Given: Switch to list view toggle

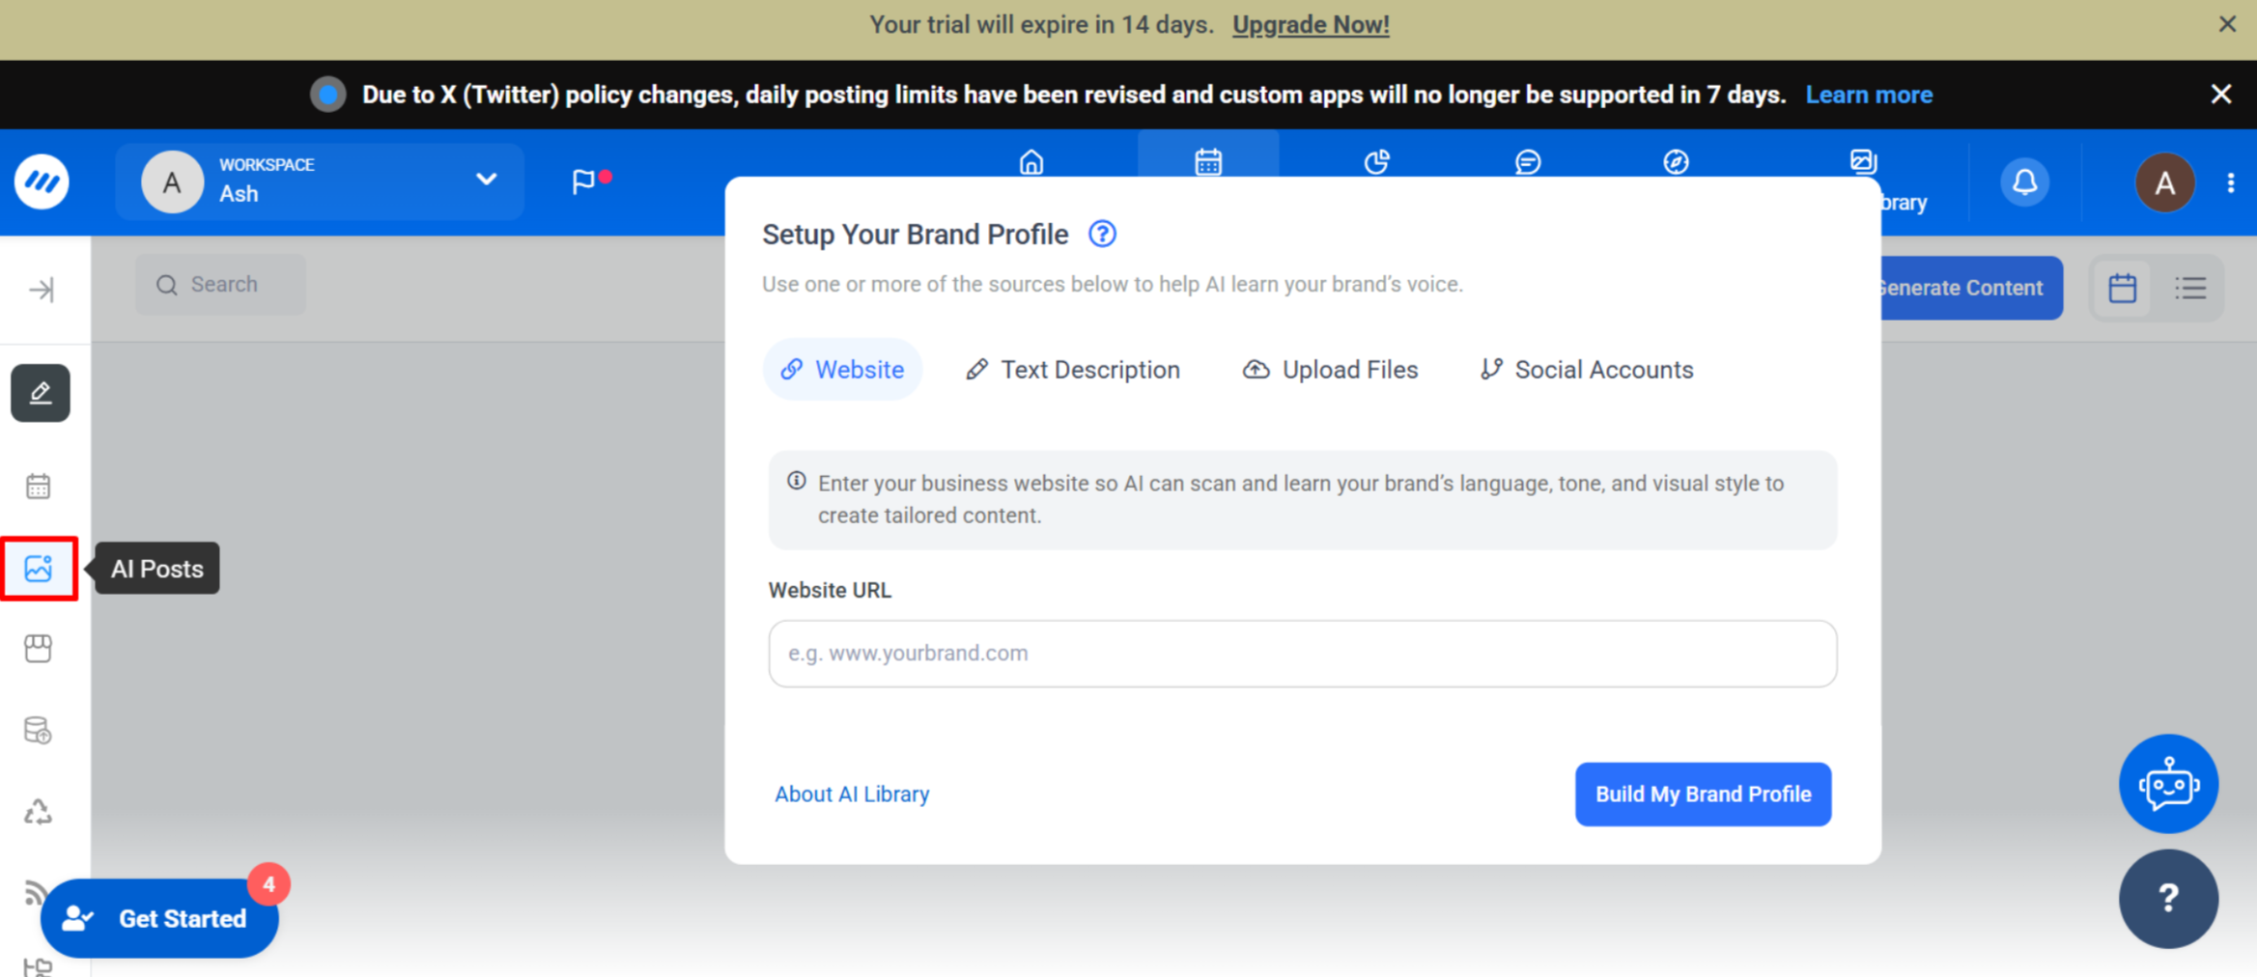Looking at the screenshot, I should point(2190,288).
